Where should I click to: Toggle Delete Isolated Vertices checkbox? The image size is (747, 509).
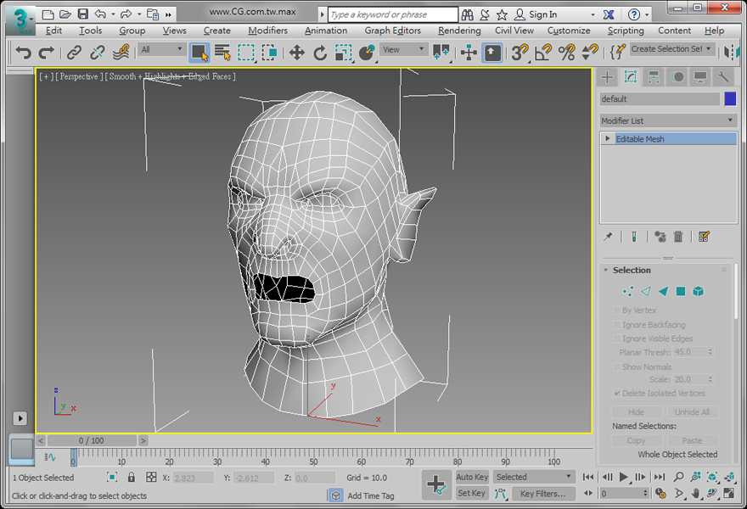click(617, 394)
